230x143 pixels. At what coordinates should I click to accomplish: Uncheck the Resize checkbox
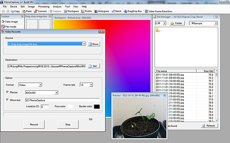[7, 92]
